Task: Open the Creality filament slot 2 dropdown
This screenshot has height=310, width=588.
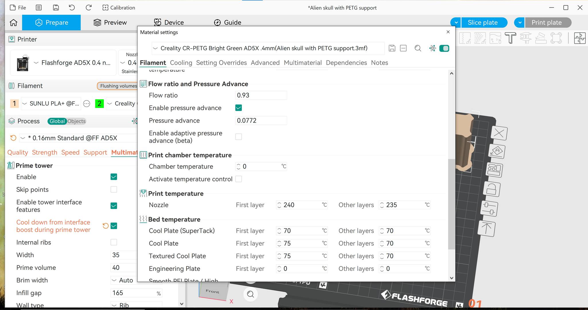Action: pyautogui.click(x=122, y=104)
